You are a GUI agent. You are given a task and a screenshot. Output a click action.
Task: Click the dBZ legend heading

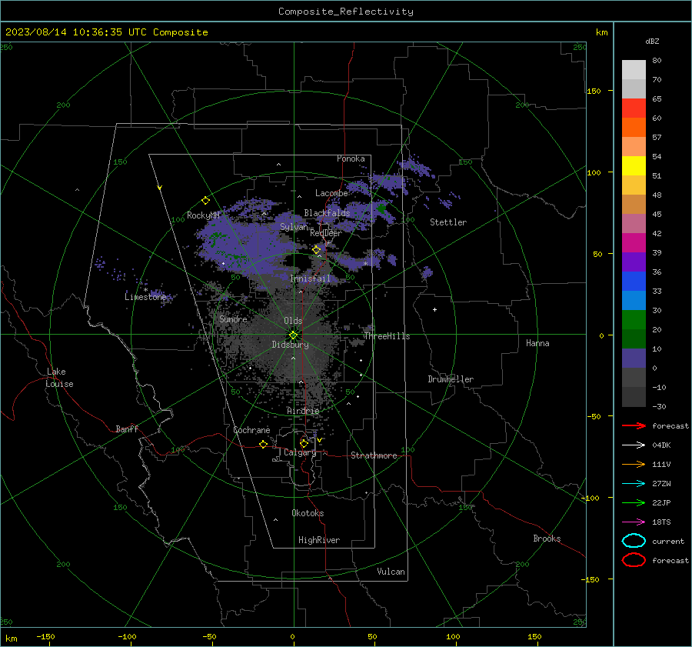pos(652,41)
